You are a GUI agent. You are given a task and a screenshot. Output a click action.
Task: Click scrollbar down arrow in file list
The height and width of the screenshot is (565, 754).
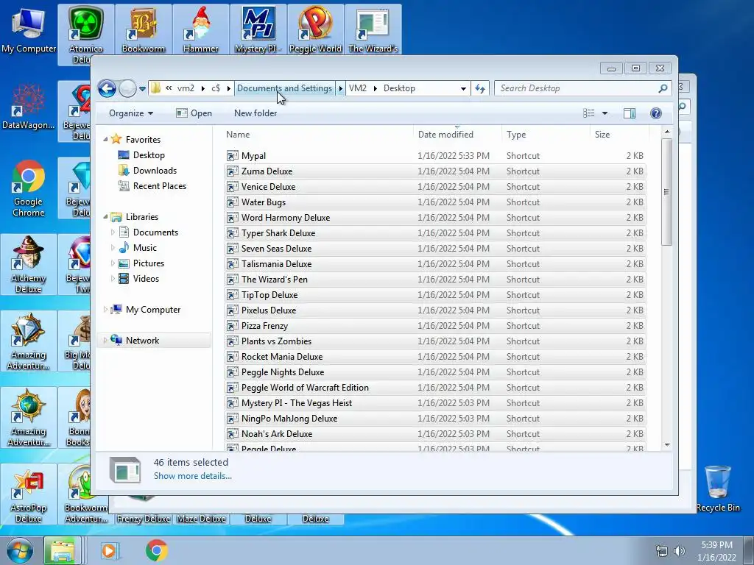(x=667, y=445)
